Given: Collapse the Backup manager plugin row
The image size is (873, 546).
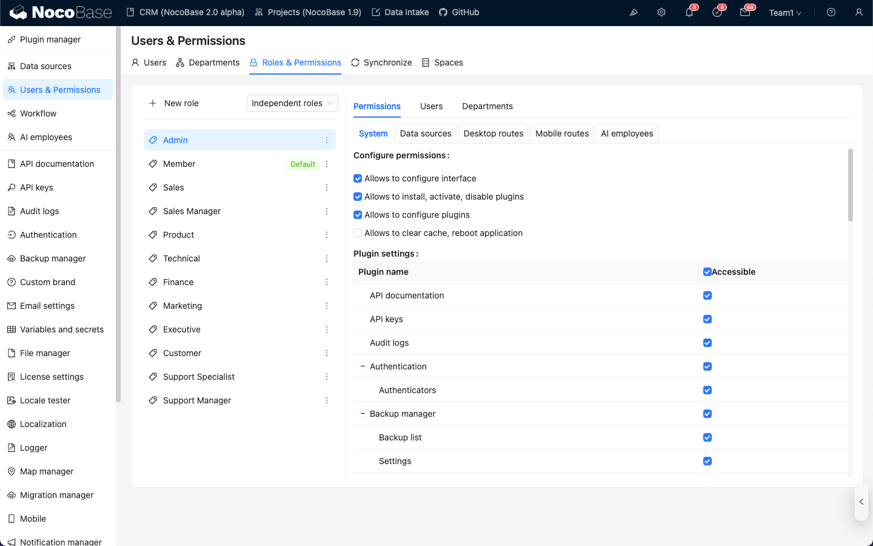Looking at the screenshot, I should click(363, 414).
